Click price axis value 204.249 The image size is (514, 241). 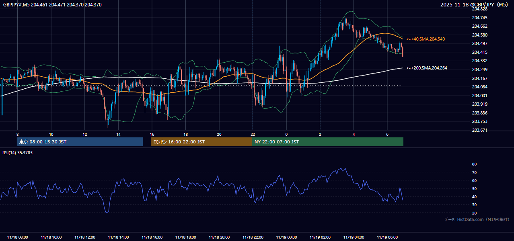pos(479,69)
